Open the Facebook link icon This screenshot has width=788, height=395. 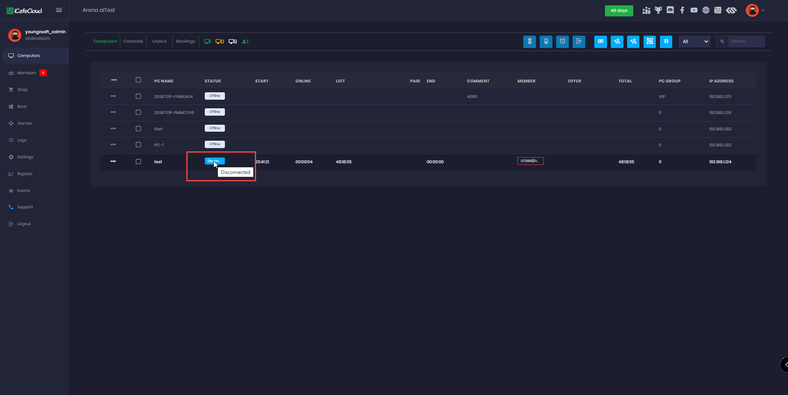coord(682,10)
